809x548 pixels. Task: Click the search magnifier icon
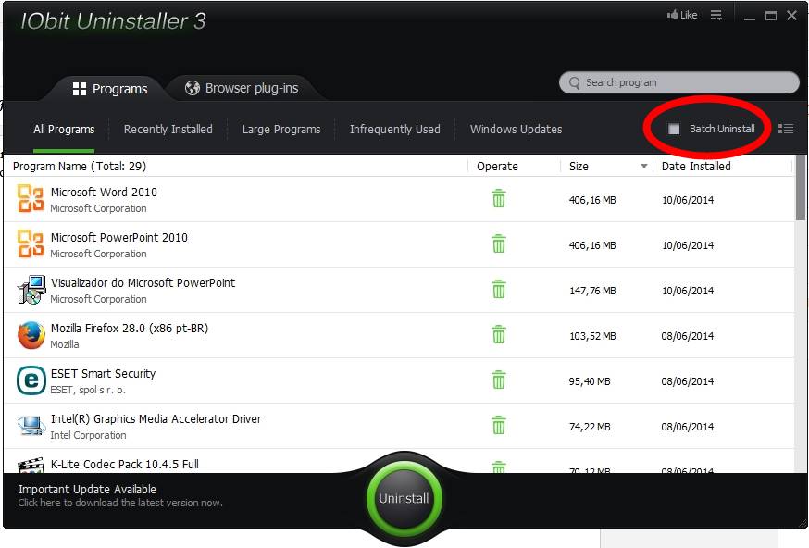[x=574, y=82]
